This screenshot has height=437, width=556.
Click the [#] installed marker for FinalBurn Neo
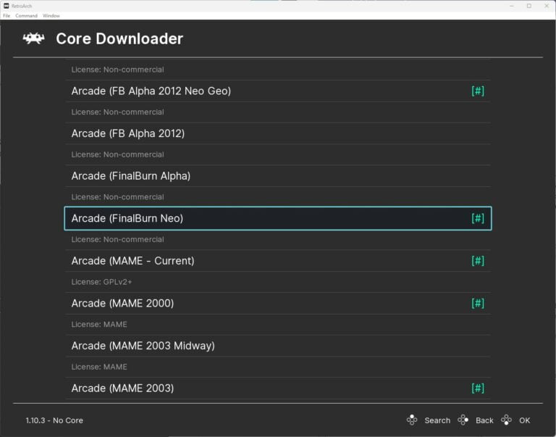click(x=478, y=218)
